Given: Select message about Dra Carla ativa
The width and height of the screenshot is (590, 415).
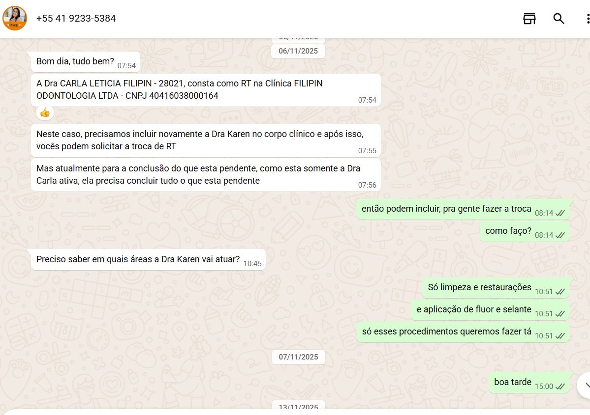Looking at the screenshot, I should pos(206,175).
